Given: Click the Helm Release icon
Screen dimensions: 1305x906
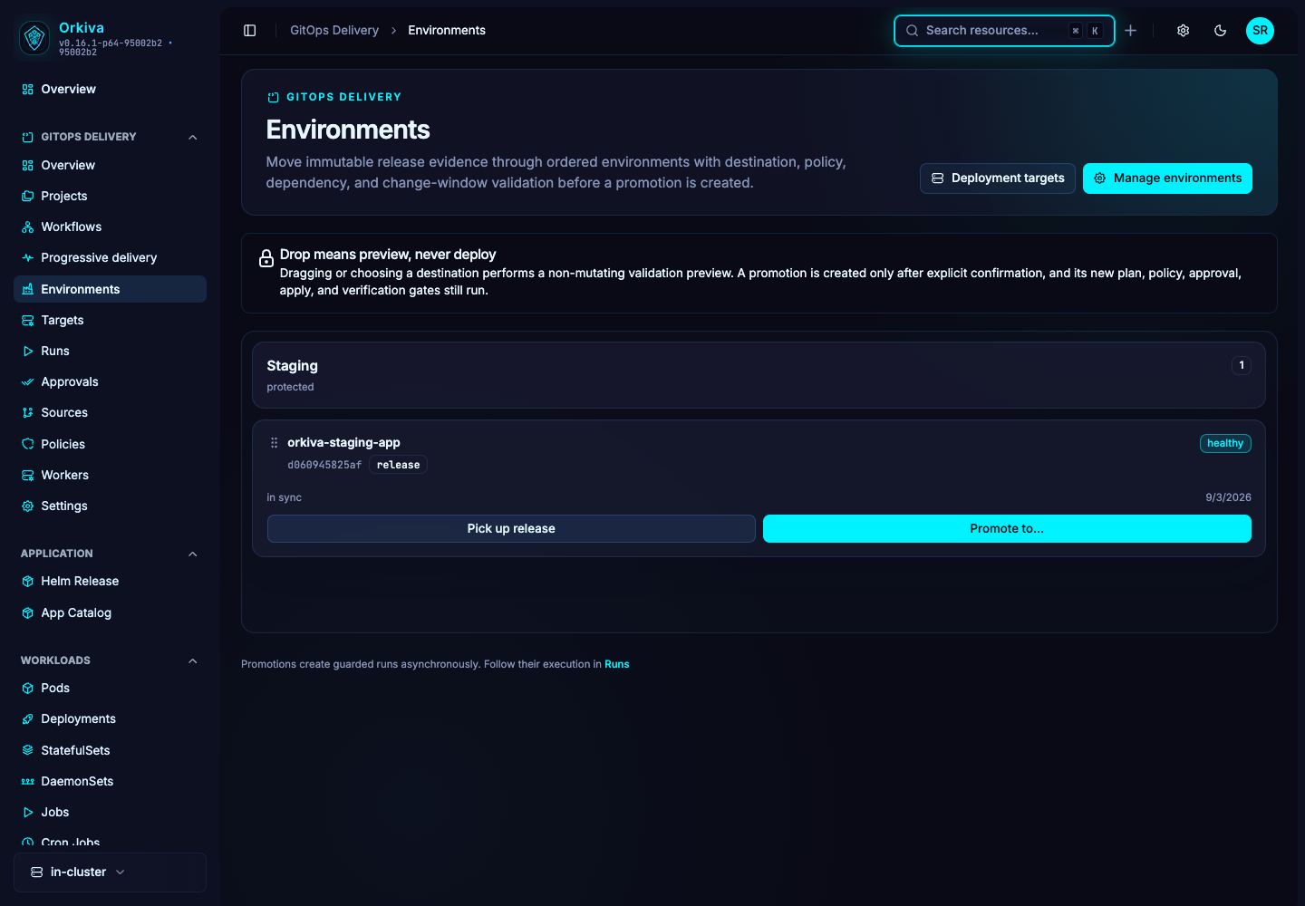Looking at the screenshot, I should pyautogui.click(x=28, y=581).
